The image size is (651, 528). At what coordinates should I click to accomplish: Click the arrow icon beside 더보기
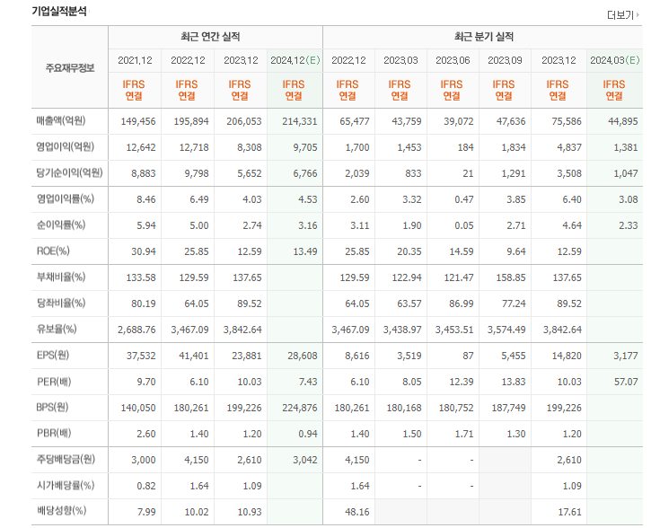[x=638, y=15]
